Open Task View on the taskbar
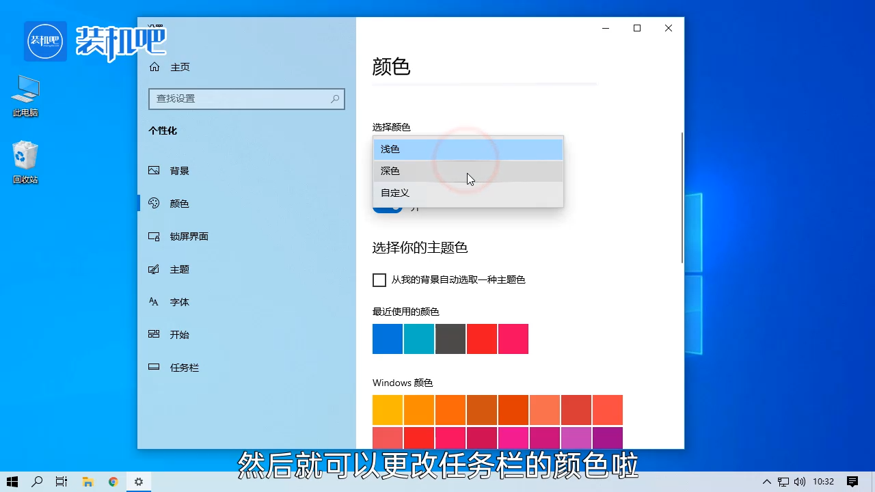 [x=61, y=482]
